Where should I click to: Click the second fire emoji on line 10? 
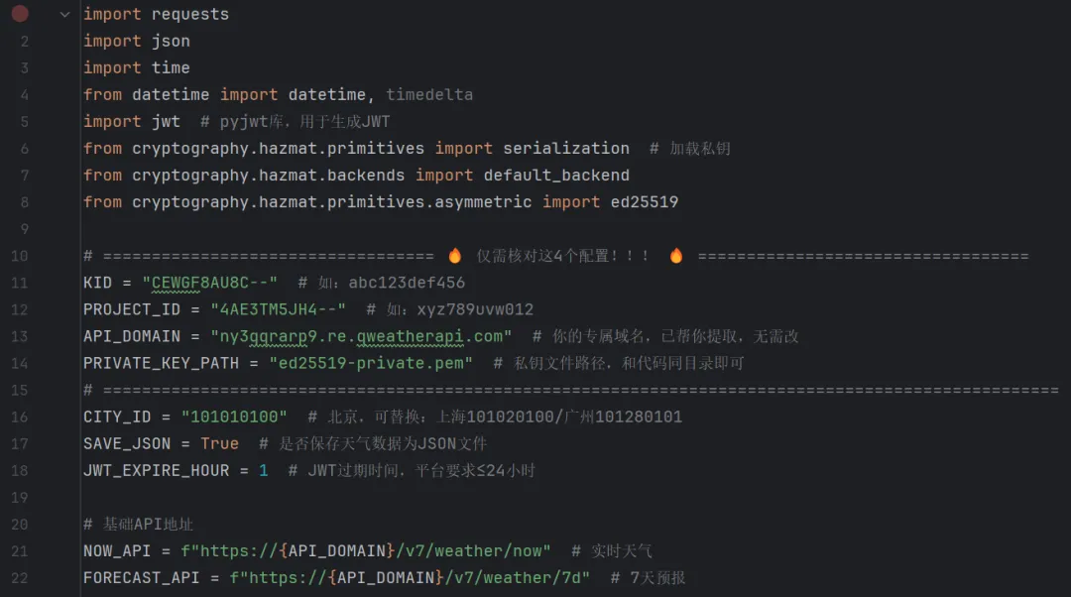tap(676, 256)
